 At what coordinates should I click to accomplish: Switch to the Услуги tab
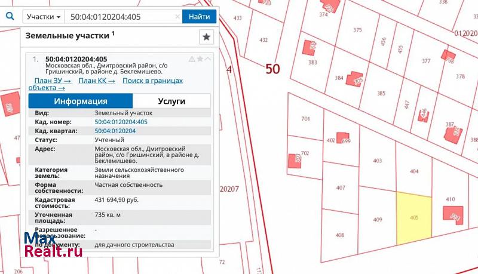pos(171,101)
